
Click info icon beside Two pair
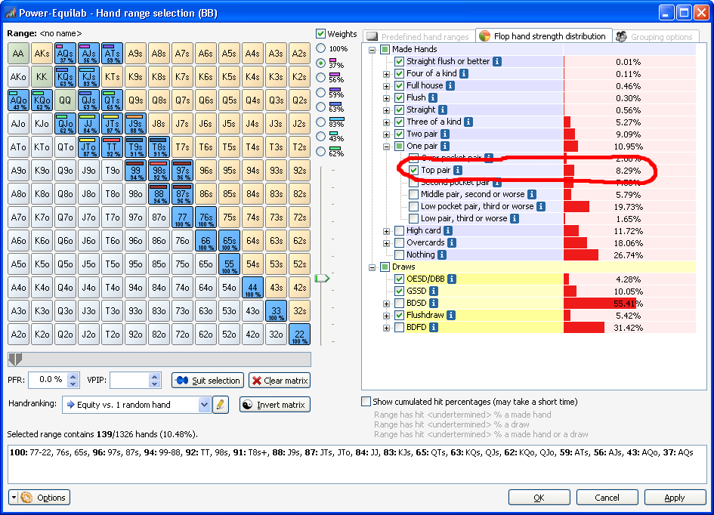(445, 134)
